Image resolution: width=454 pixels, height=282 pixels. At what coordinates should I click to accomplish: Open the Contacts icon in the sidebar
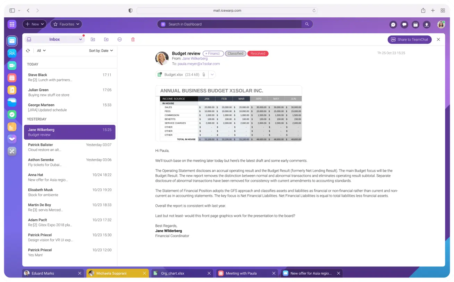[11, 53]
